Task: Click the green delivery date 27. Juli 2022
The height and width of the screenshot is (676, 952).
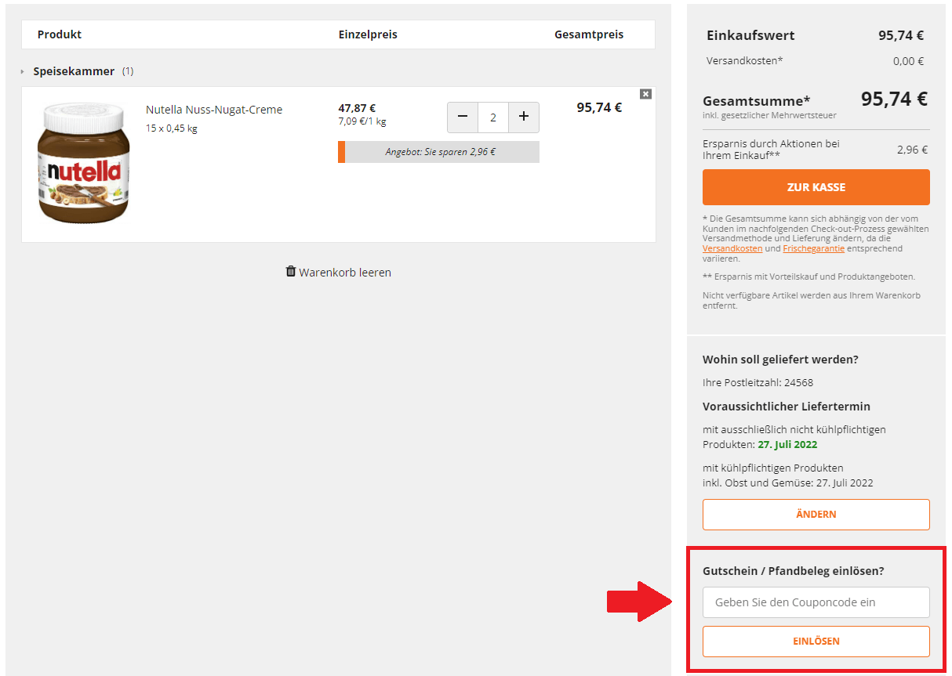Action: click(787, 444)
